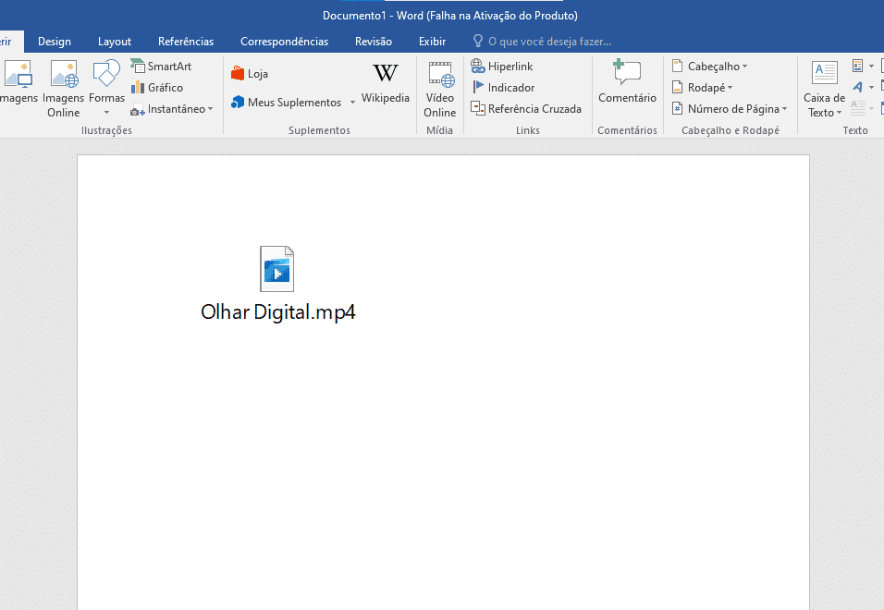Add an Indicador bookmark
The width and height of the screenshot is (884, 610).
pyautogui.click(x=503, y=87)
